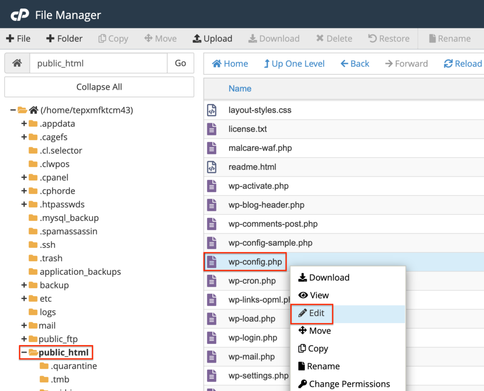
Task: Open the Upload dialog
Action: [212, 39]
